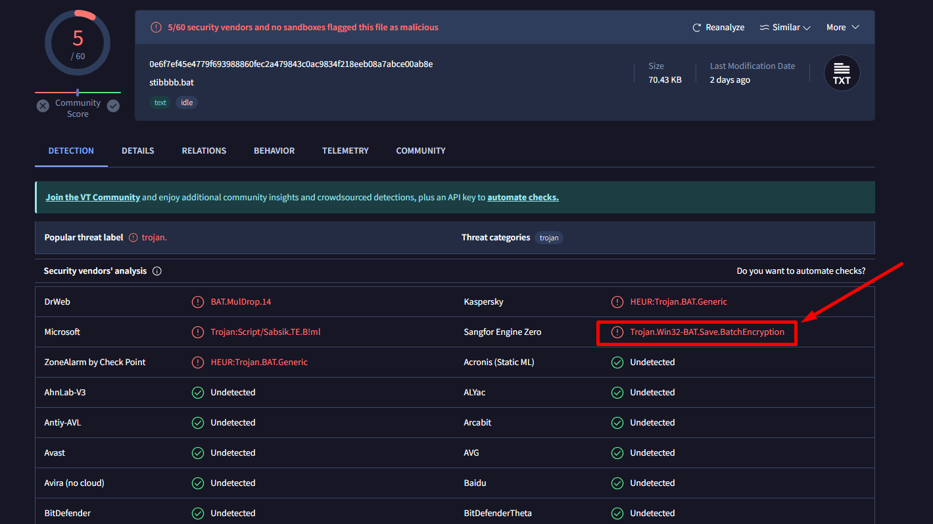The height and width of the screenshot is (524, 933).
Task: Click the community score slider bar
Action: tap(78, 93)
